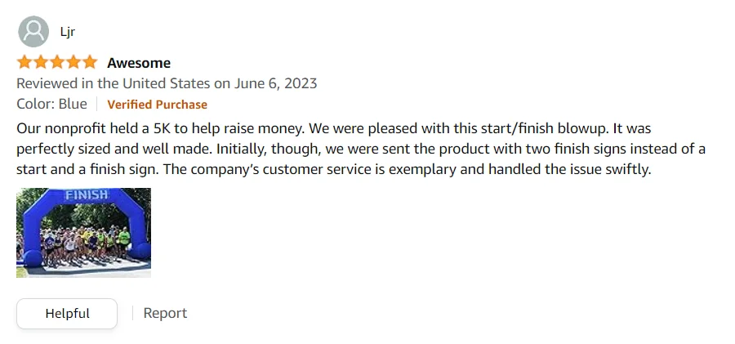
Task: Click the line starting "perfectly sized and well made"
Action: tap(359, 150)
